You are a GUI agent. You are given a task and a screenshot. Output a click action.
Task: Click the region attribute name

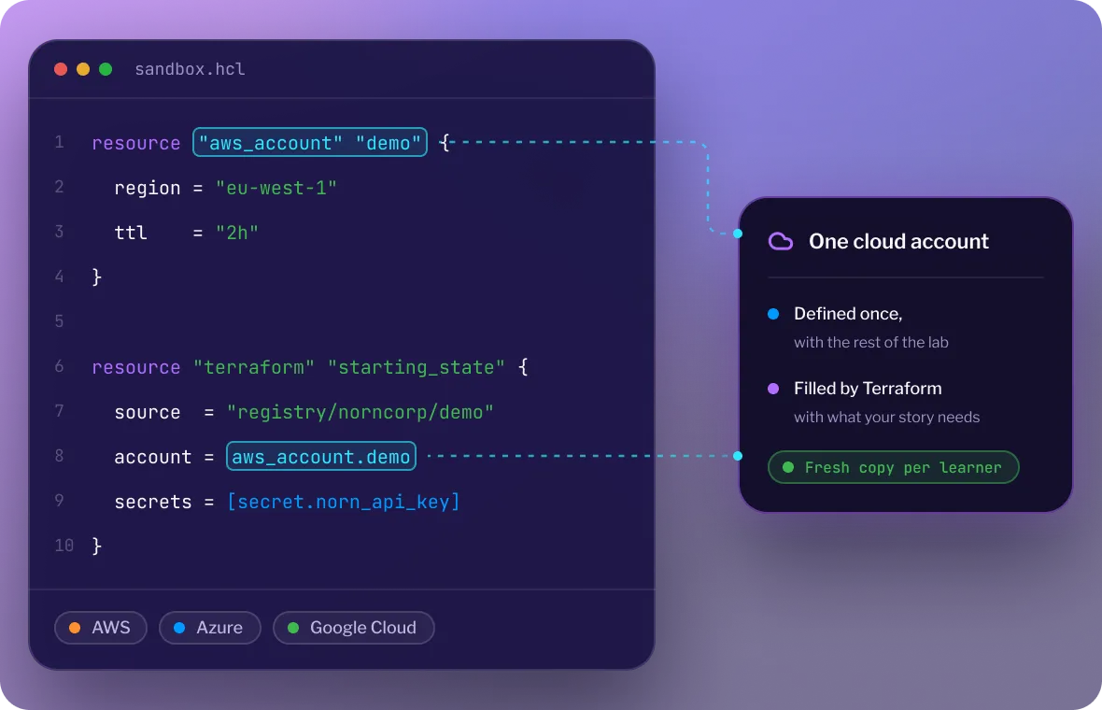147,189
